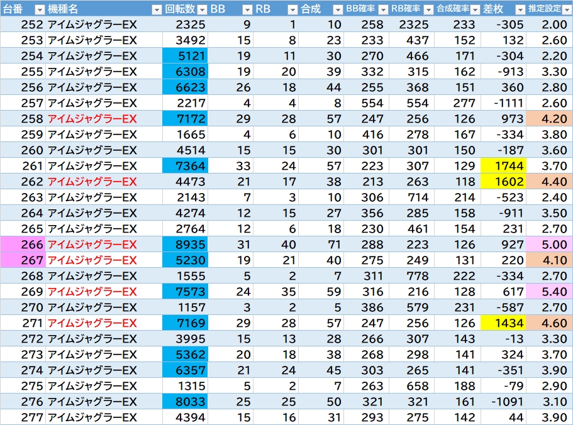Select the RB確率 714 cell in row 263
Viewport: 573px width, 425px height.
point(412,197)
